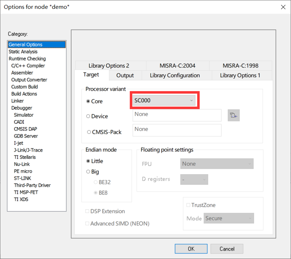
Task: Open the Linker category
Action: coord(17,101)
